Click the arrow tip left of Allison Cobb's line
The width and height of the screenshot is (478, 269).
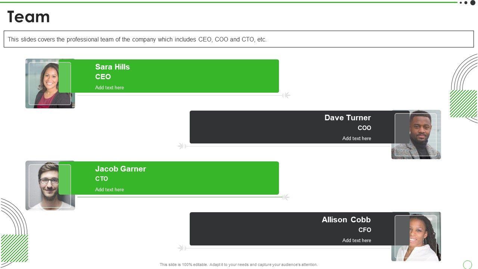181,248
